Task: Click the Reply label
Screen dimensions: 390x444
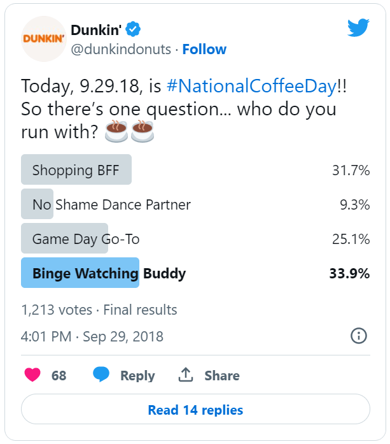Action: [137, 376]
